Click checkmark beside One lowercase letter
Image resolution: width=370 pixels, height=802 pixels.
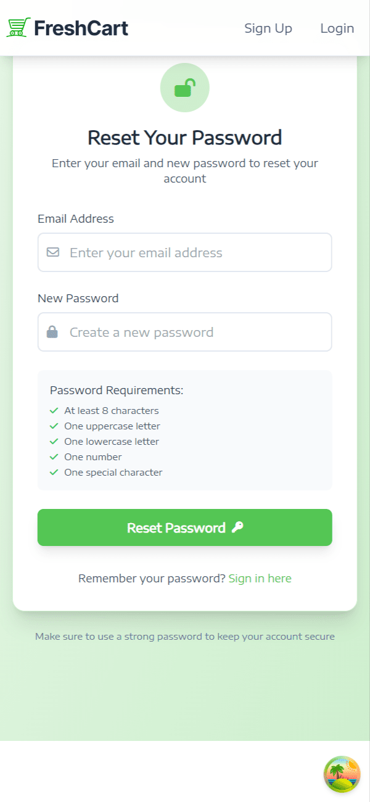[x=54, y=442]
